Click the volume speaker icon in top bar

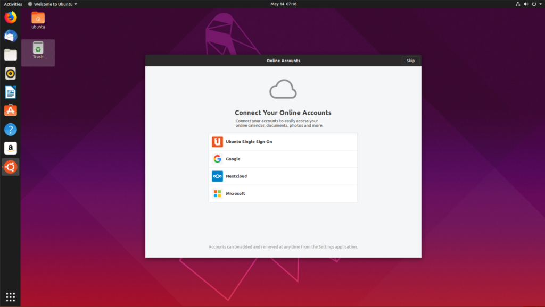(x=525, y=4)
